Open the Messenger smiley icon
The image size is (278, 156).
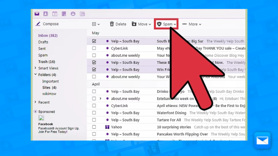pos(73,14)
